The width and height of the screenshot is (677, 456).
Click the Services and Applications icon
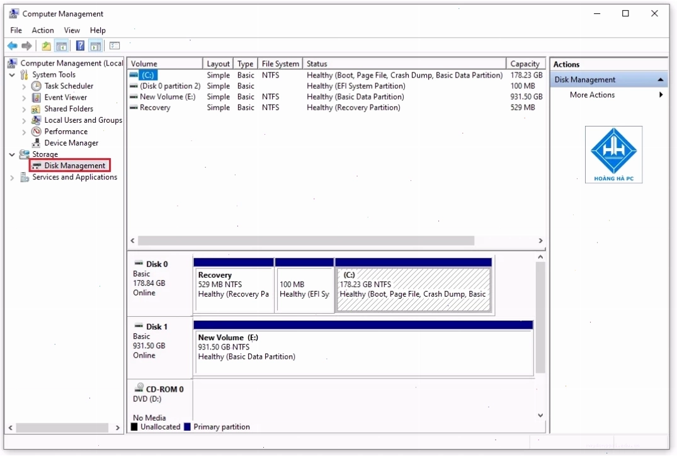(x=25, y=177)
